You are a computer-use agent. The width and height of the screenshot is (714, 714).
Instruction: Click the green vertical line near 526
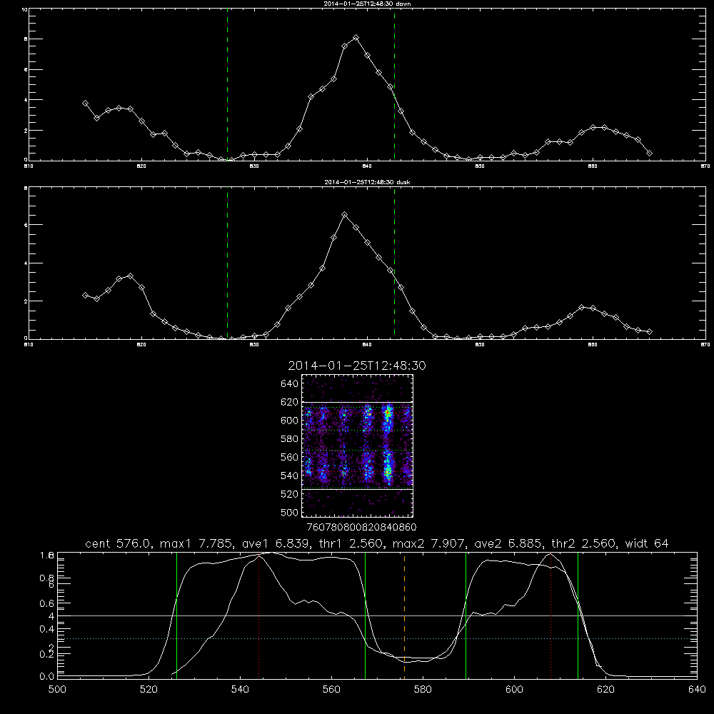point(176,615)
